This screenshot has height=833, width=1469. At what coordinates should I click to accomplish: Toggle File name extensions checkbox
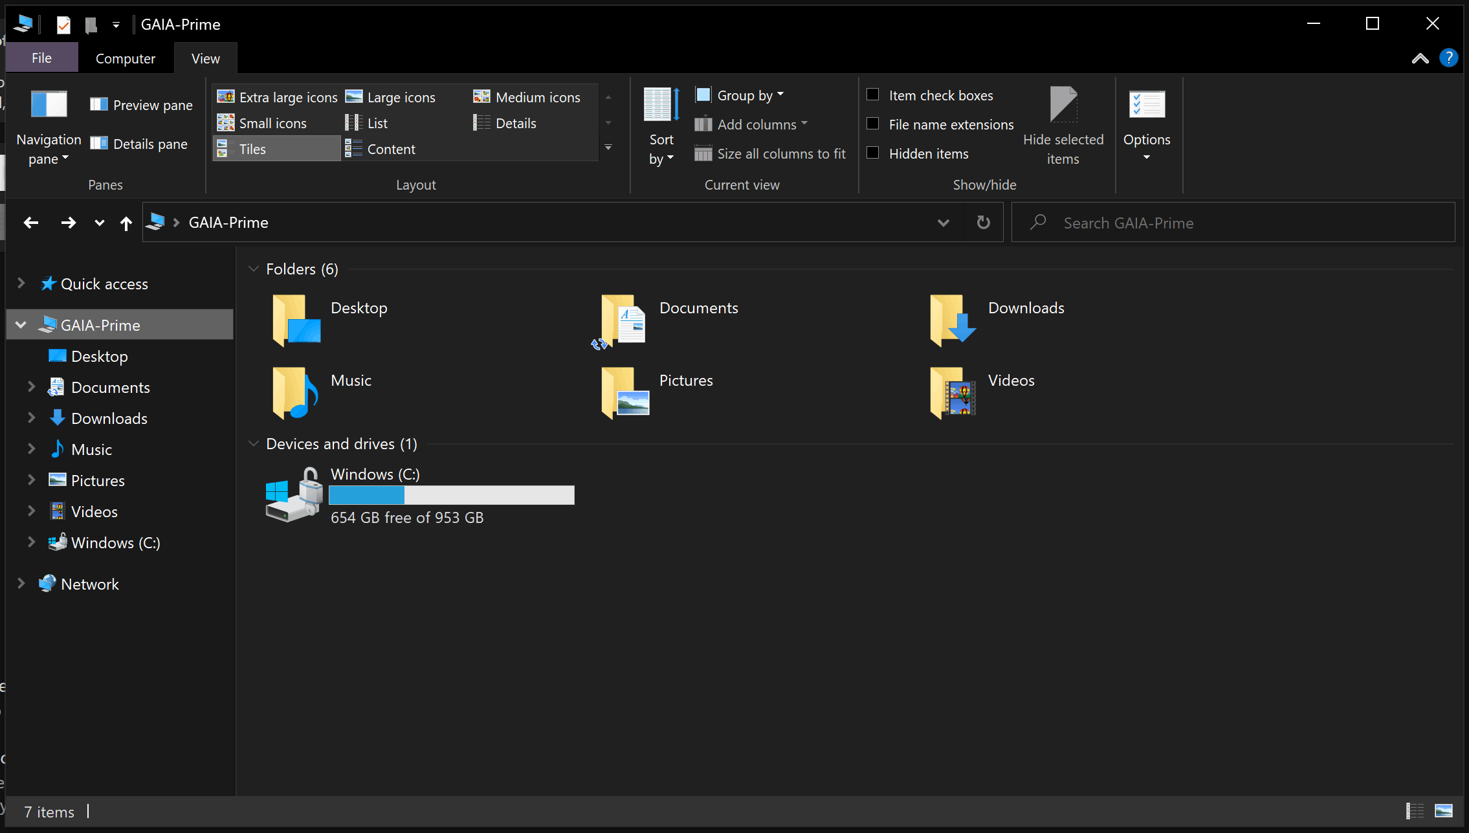pyautogui.click(x=873, y=124)
